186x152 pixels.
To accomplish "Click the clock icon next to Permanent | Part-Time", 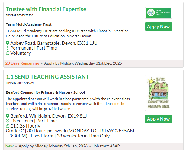I will (8, 48).
